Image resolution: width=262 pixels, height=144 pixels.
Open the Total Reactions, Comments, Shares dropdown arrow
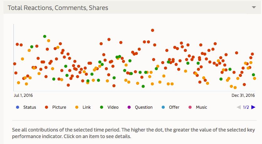[x=254, y=7]
